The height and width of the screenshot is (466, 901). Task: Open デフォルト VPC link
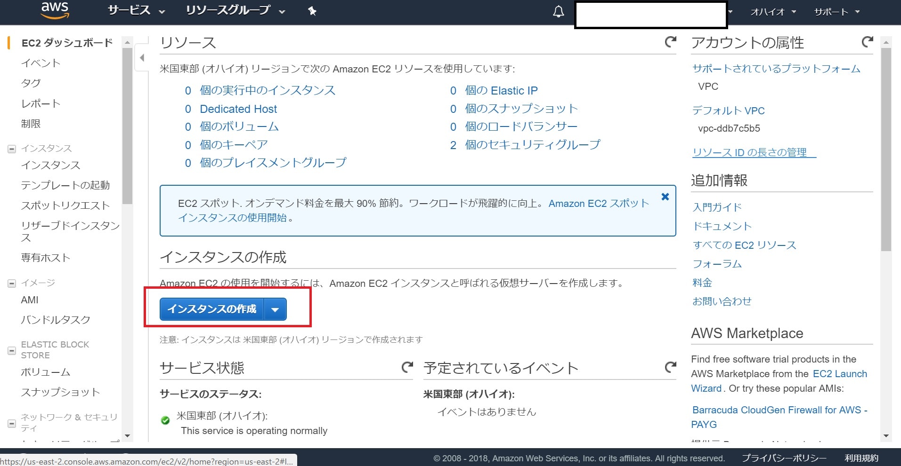click(x=729, y=111)
